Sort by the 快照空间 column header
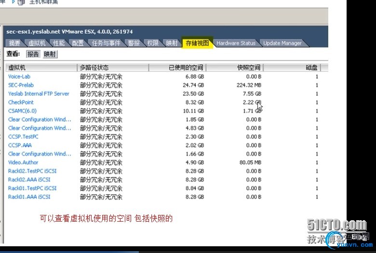This screenshot has width=376, height=253. (x=235, y=67)
